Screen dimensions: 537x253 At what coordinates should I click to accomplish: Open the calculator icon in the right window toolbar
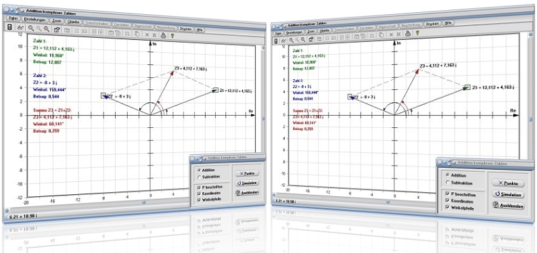coord(275,41)
